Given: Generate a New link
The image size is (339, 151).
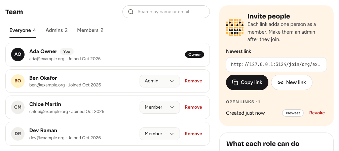Looking at the screenshot, I should pyautogui.click(x=292, y=82).
